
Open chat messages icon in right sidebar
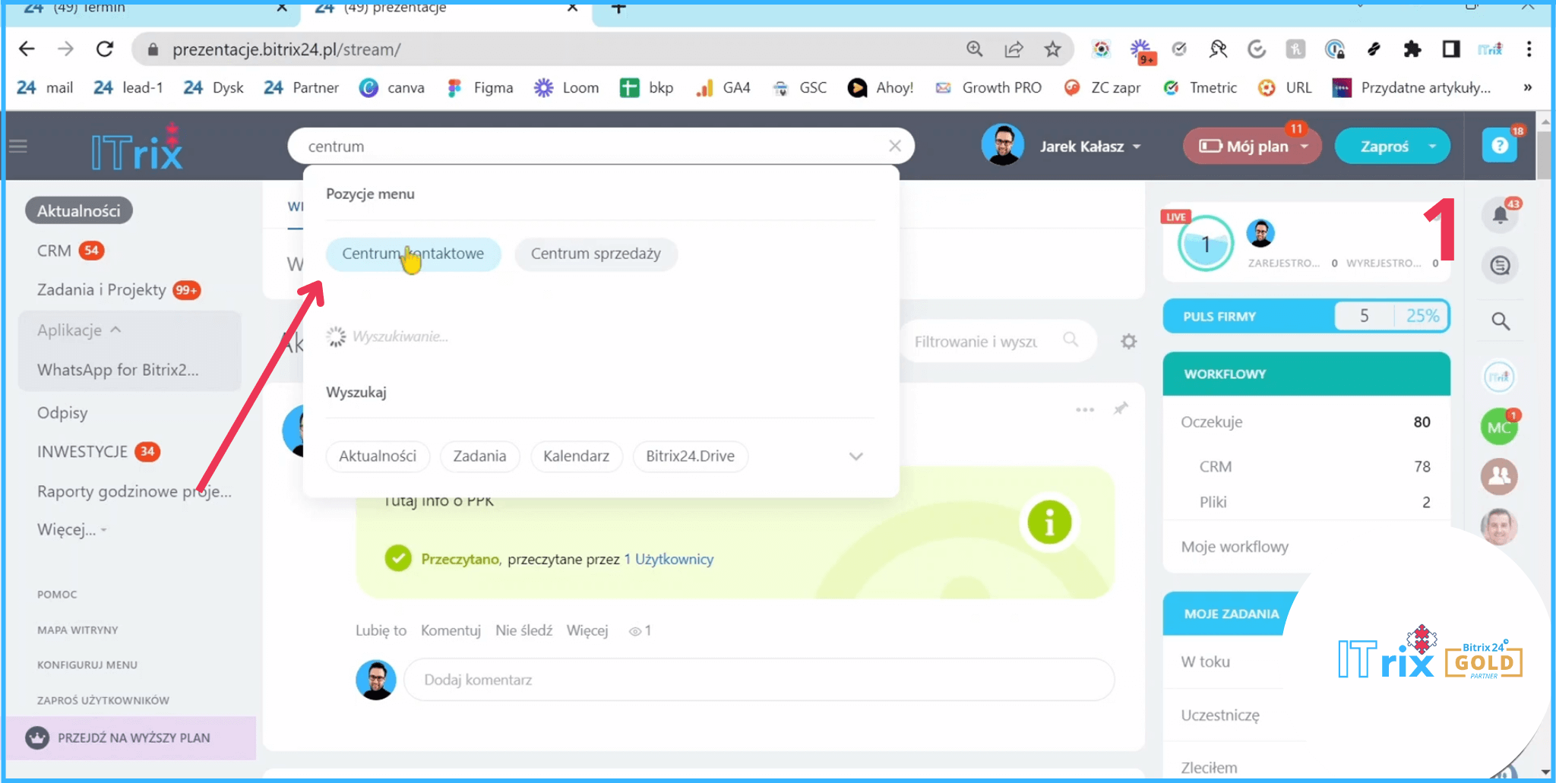pyautogui.click(x=1500, y=266)
